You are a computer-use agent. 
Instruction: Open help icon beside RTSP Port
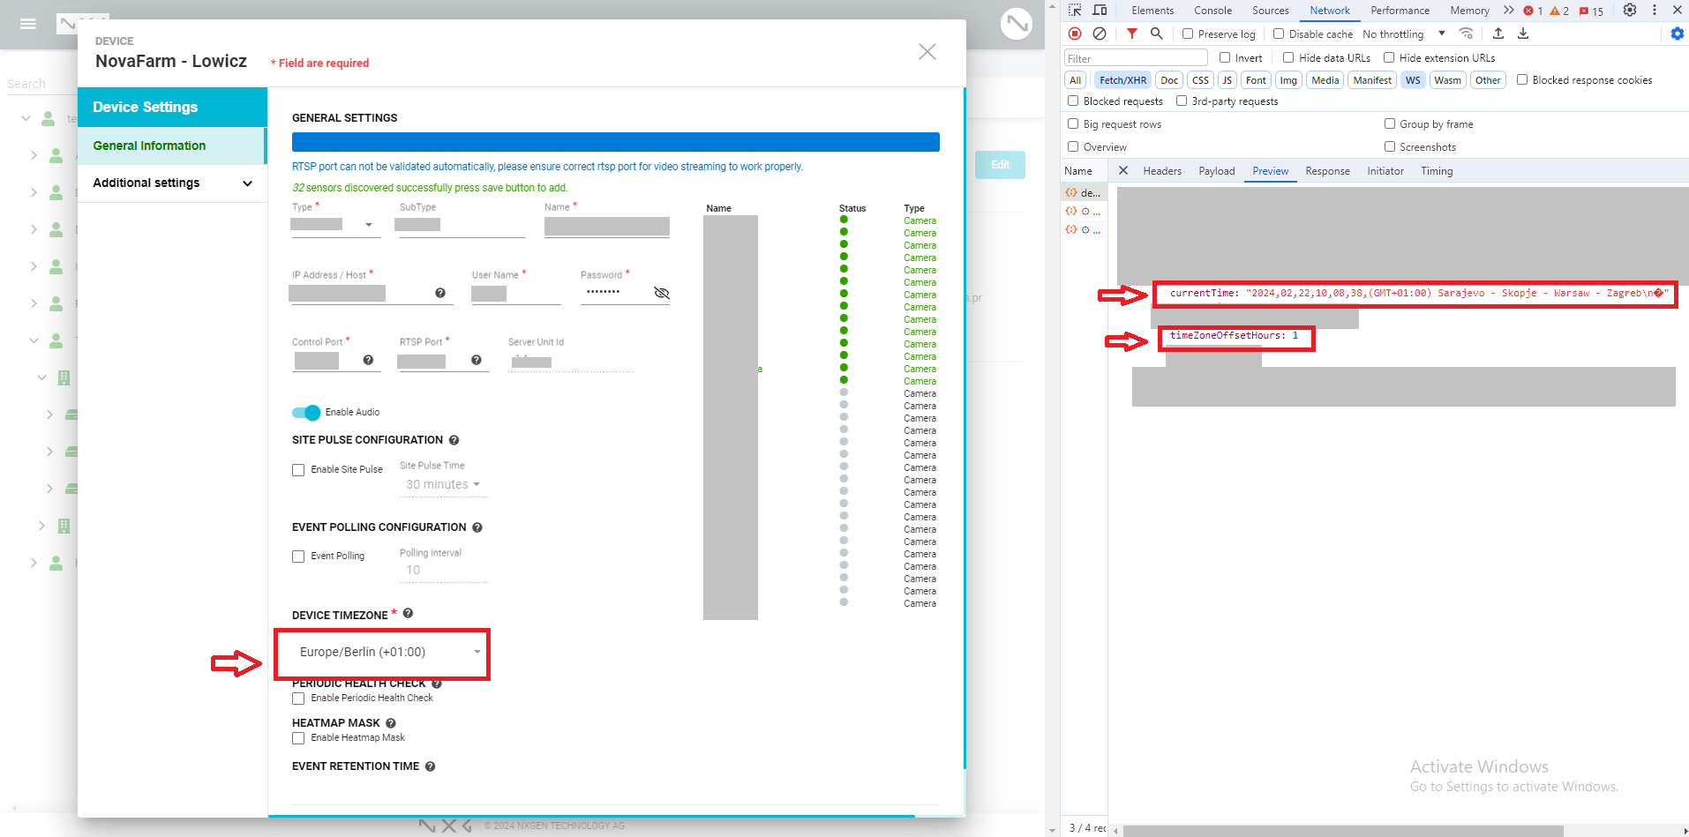pyautogui.click(x=477, y=360)
